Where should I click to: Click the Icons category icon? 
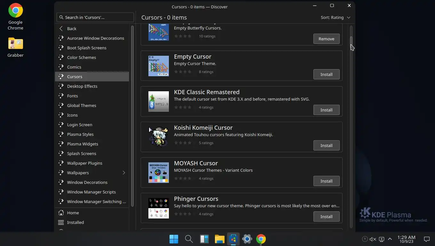point(61,115)
